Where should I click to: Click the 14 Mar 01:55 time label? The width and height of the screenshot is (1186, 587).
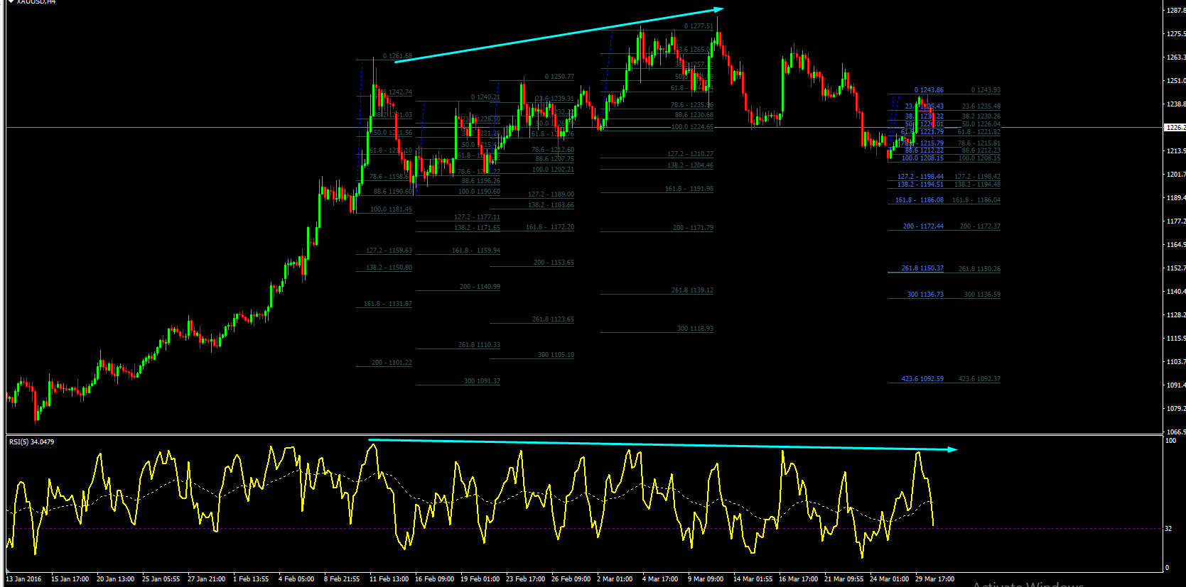(753, 579)
